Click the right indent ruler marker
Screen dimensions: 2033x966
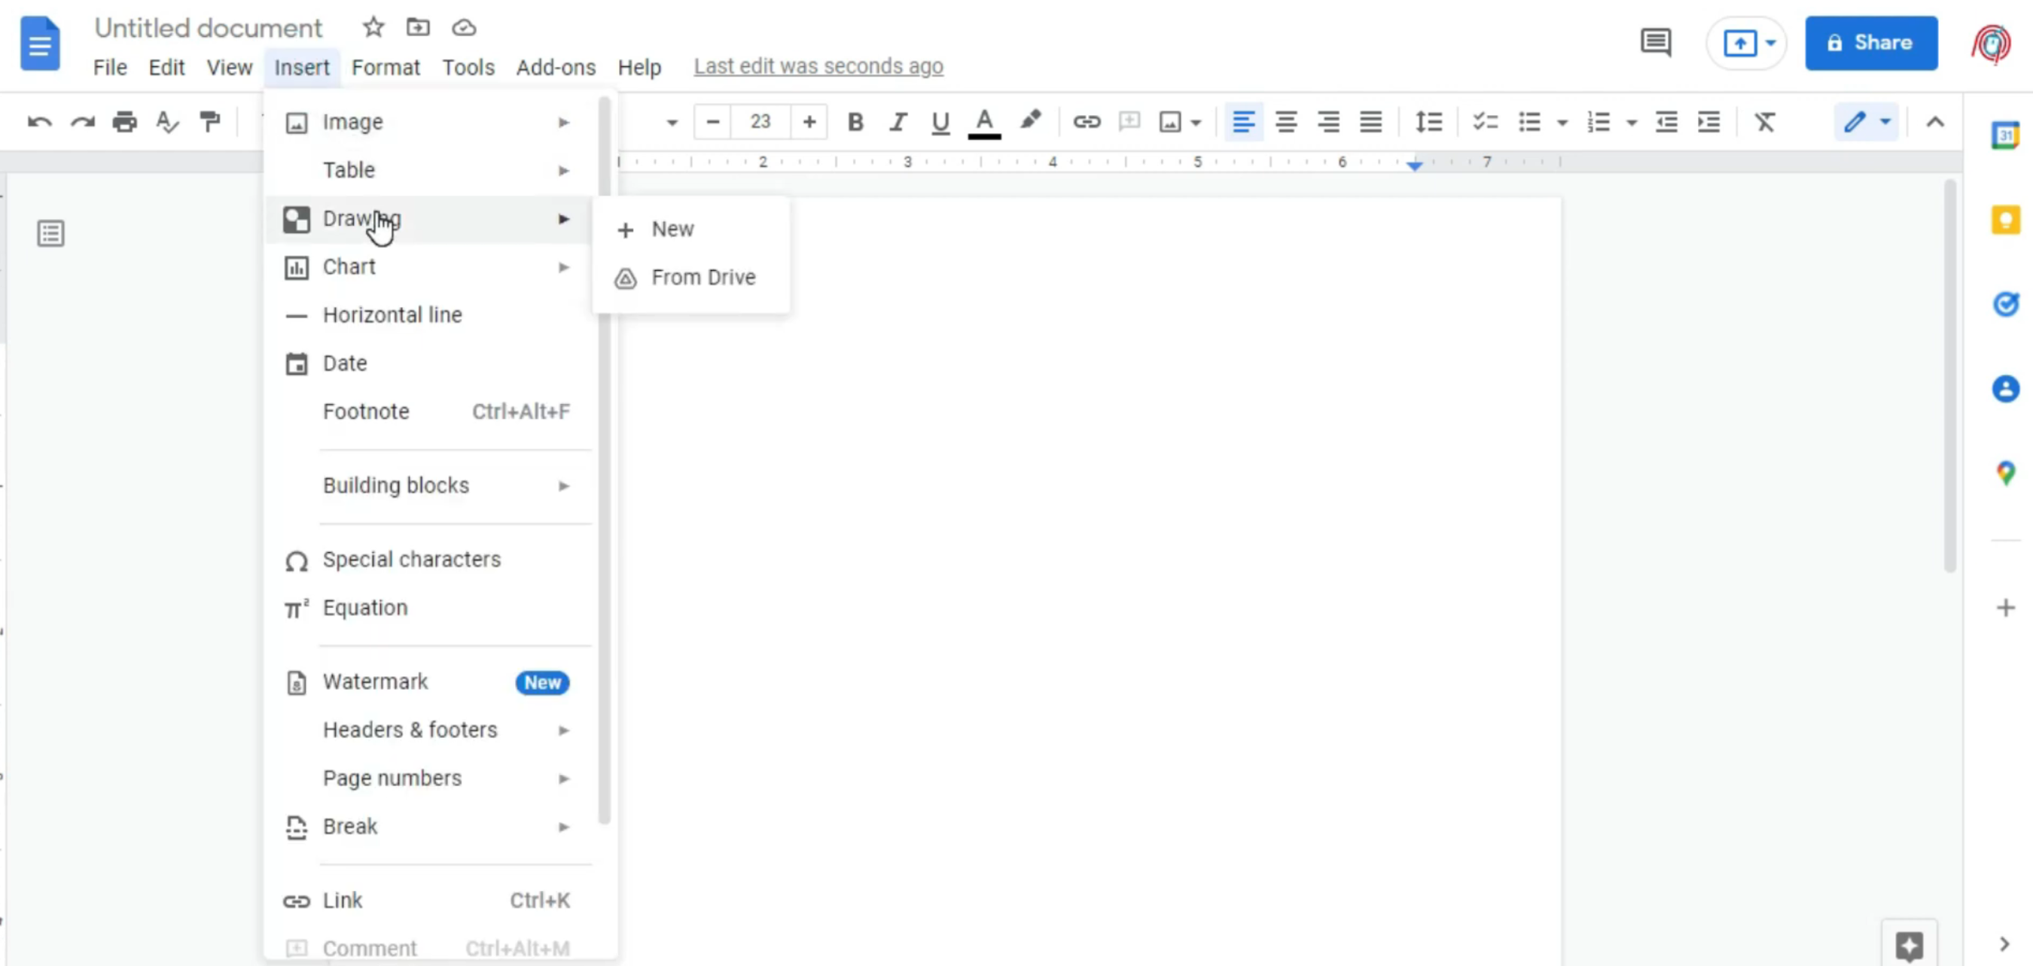click(x=1414, y=165)
